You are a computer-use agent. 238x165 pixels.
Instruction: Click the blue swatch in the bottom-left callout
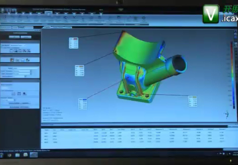tap(84, 100)
